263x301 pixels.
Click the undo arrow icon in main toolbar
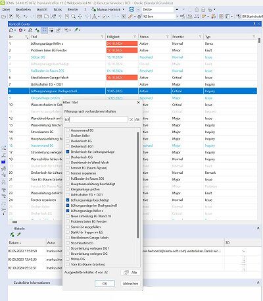tap(26, 16)
